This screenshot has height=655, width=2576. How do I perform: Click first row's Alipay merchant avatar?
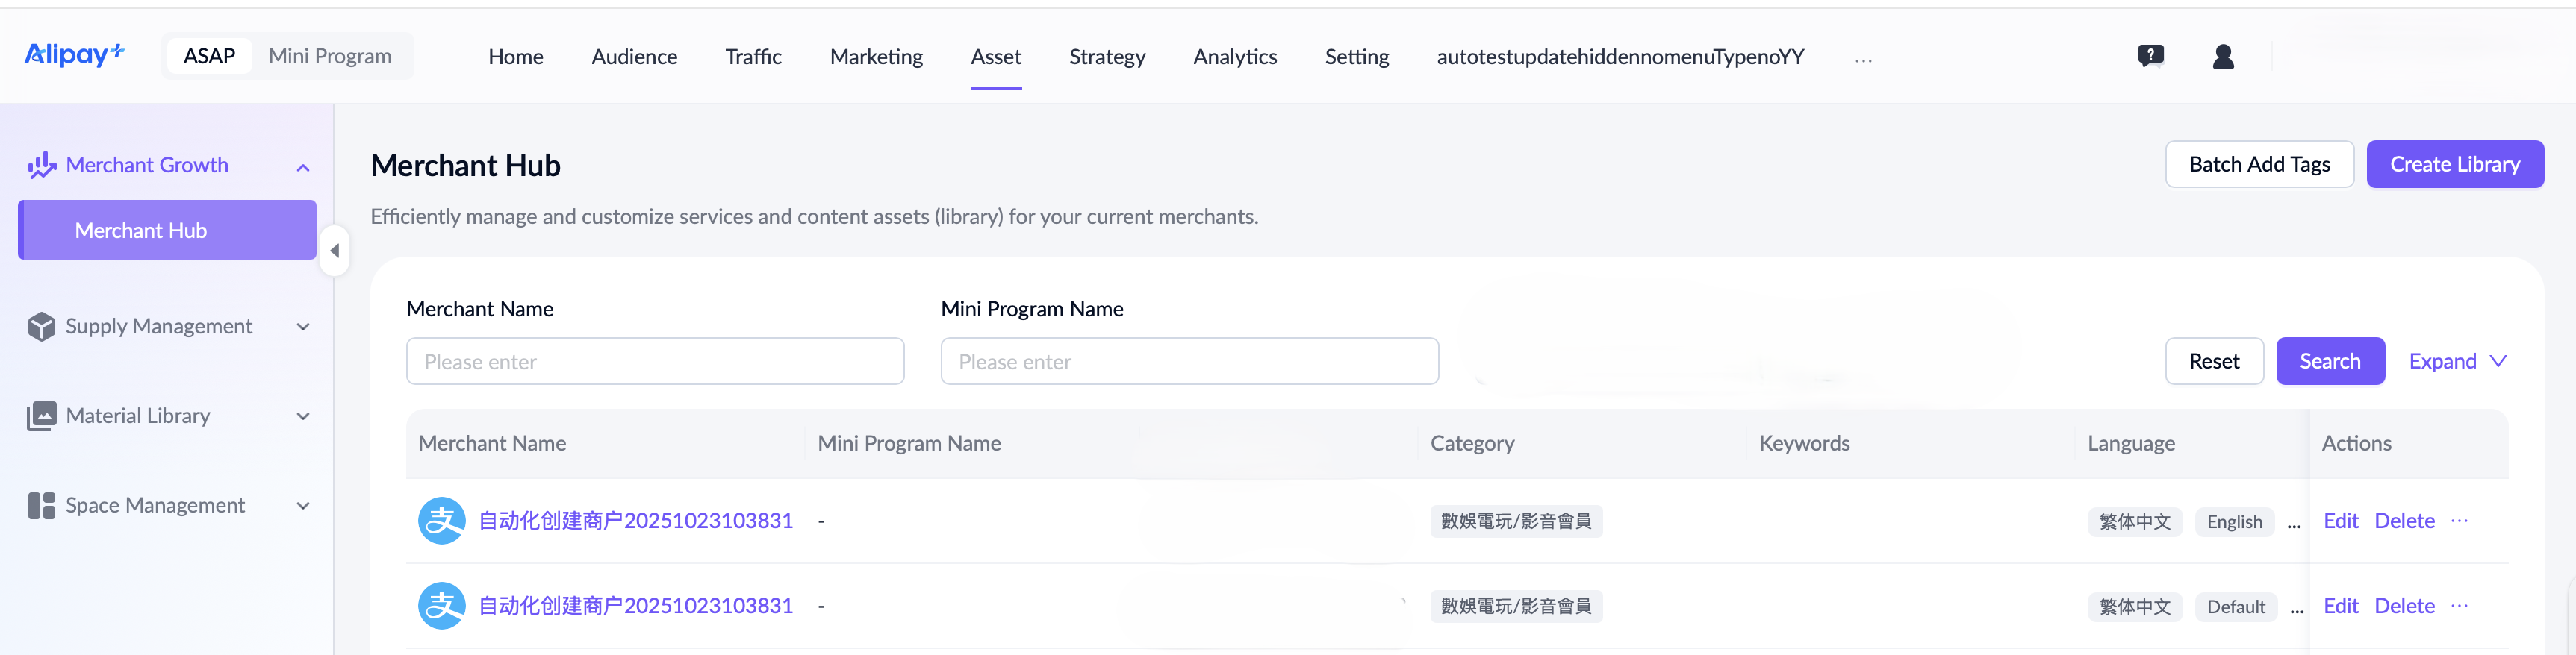[441, 520]
